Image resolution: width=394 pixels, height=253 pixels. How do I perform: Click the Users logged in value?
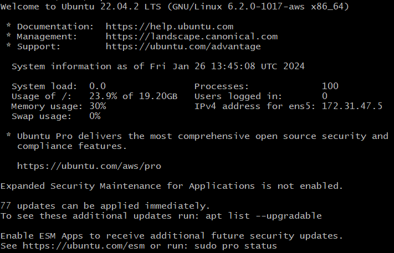(324, 96)
